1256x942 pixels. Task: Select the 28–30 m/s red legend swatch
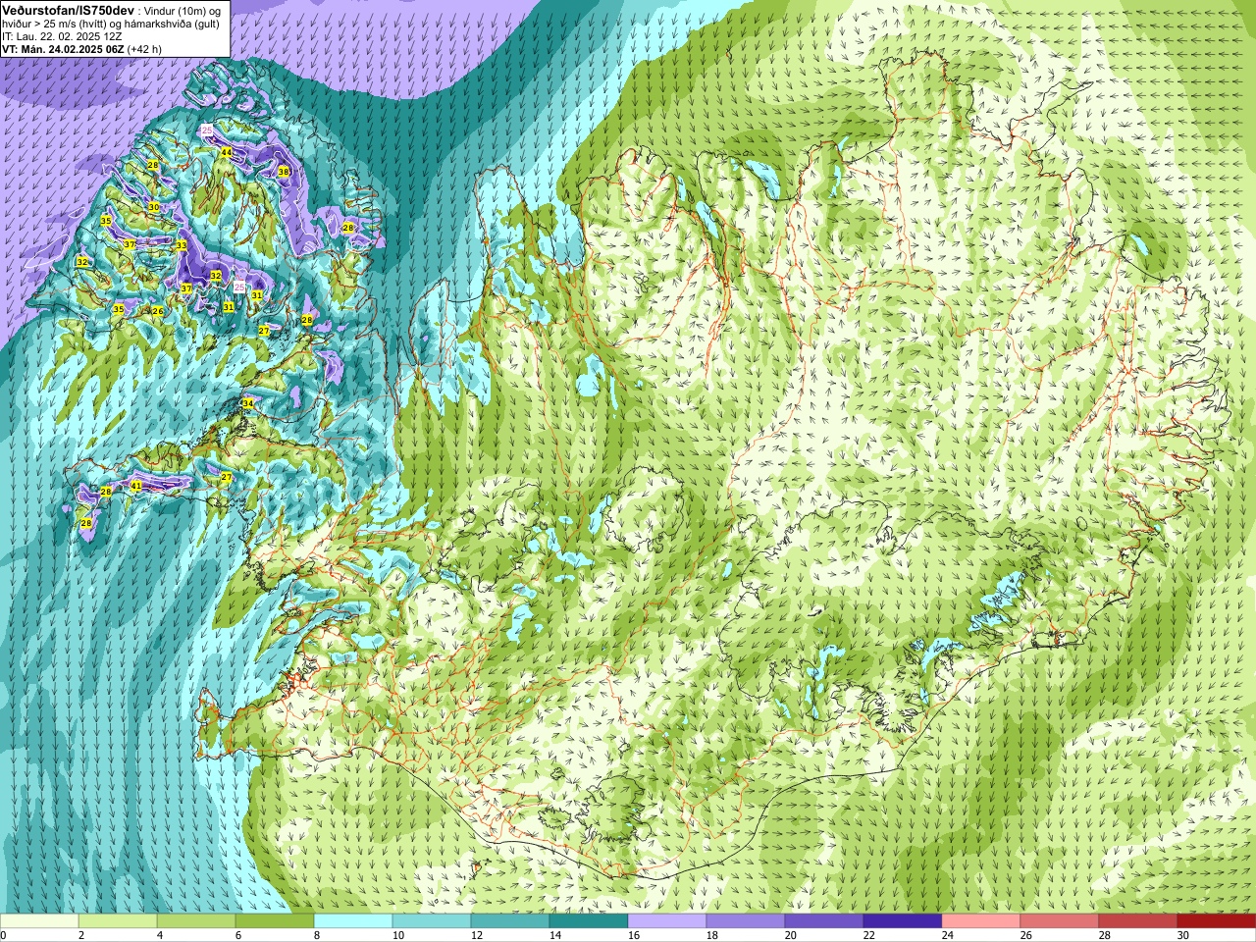1138,921
